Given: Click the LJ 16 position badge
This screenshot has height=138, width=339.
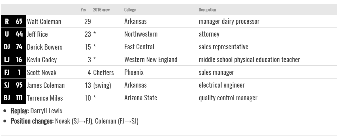Looking at the screenshot, I should point(13,60).
